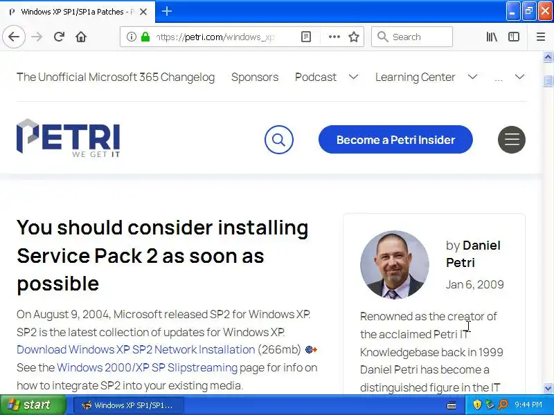Image resolution: width=554 pixels, height=415 pixels.
Task: Select Windows XP SP1/SP1 taskbar window button
Action: click(x=129, y=405)
